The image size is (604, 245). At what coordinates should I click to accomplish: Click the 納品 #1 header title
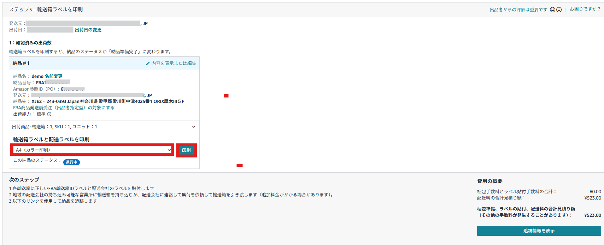(21, 63)
